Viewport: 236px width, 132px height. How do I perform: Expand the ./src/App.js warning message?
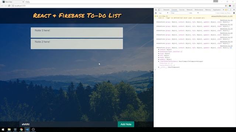click(157, 16)
